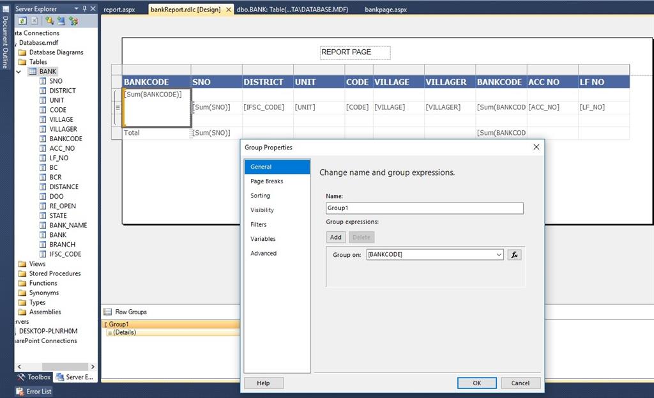
Task: Switch to Server Explorer bottom tab
Action: tap(75, 377)
